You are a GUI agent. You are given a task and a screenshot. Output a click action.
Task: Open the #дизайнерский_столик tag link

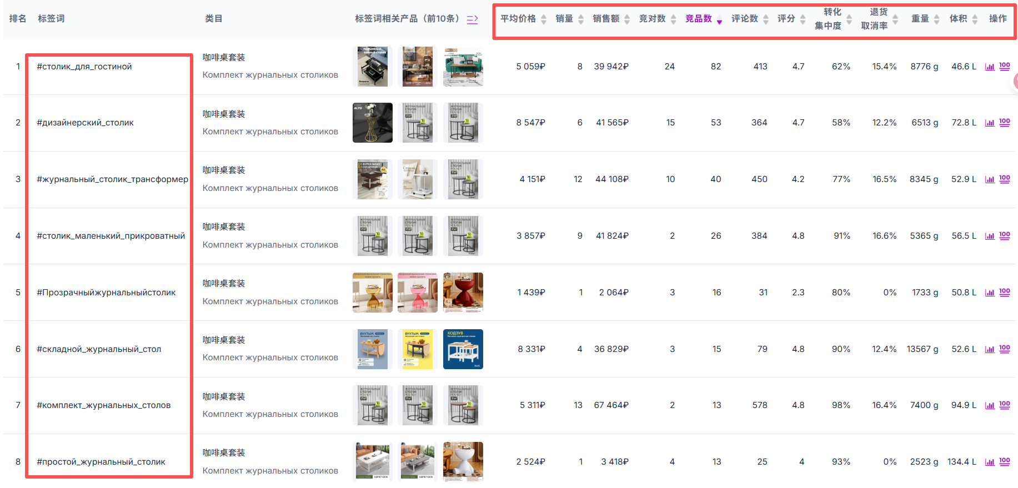tap(85, 123)
